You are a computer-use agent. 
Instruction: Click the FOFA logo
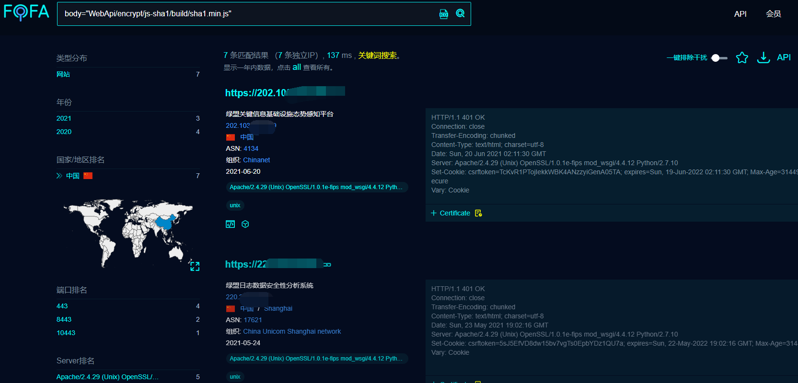tap(26, 12)
